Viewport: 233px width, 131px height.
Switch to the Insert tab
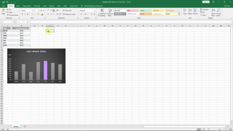(18, 6)
